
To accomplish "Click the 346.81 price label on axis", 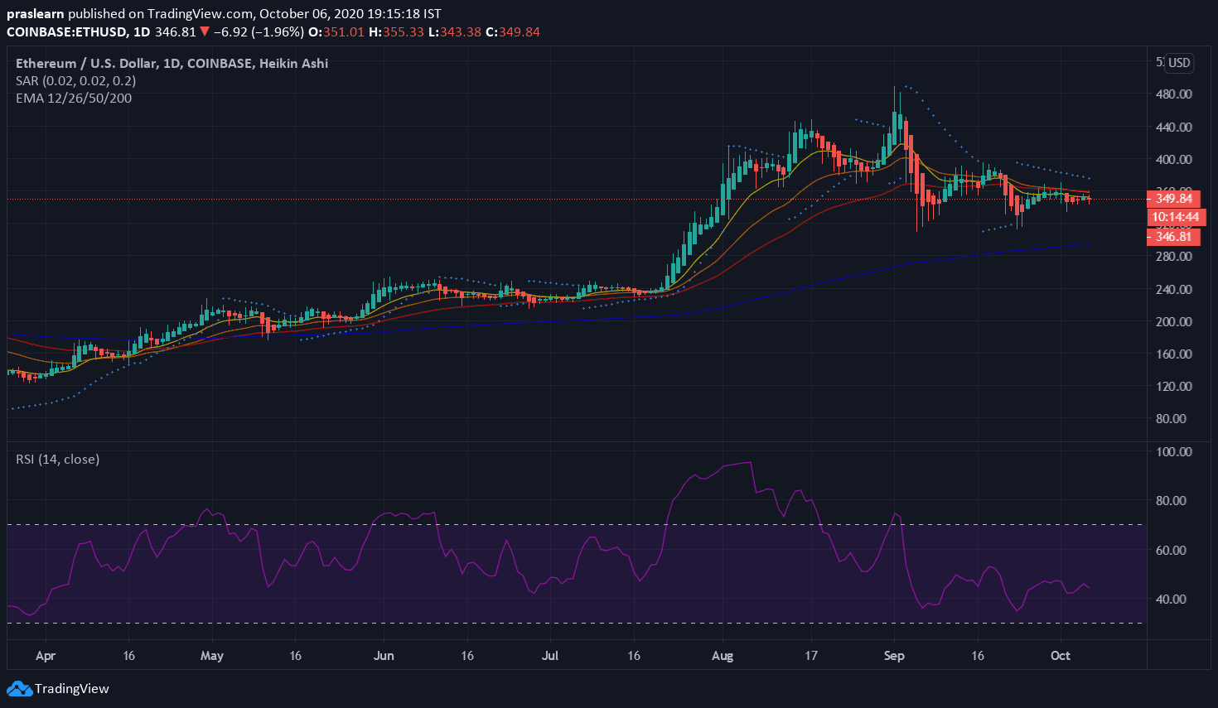I will [x=1173, y=237].
